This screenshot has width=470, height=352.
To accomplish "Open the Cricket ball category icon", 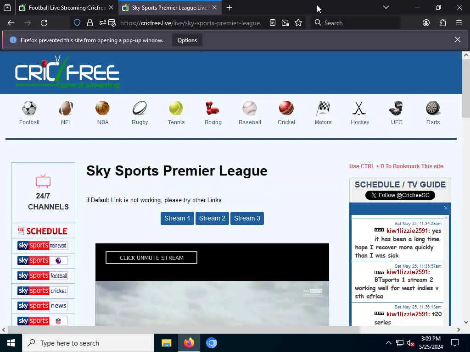I will (x=286, y=108).
